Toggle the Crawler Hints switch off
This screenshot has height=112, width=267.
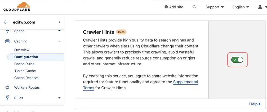pyautogui.click(x=237, y=60)
